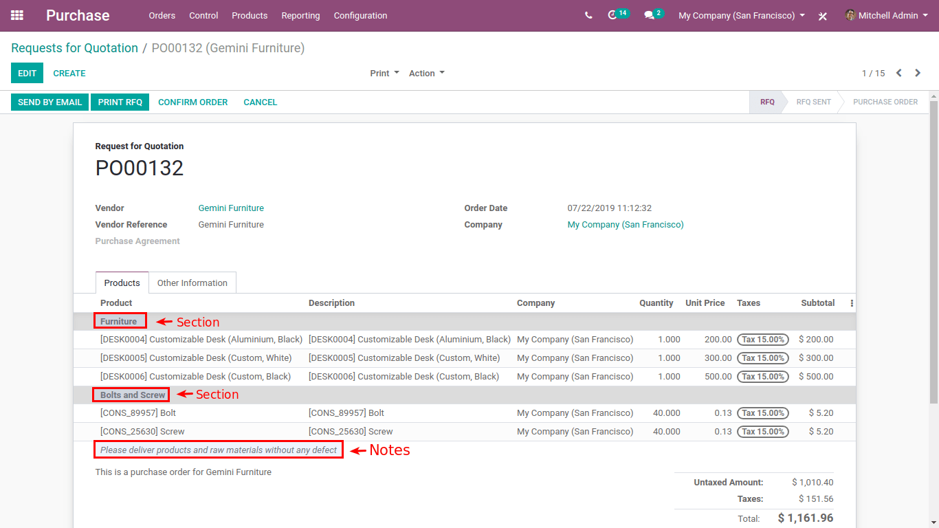Sort by Description column header
939x528 pixels.
[332, 303]
